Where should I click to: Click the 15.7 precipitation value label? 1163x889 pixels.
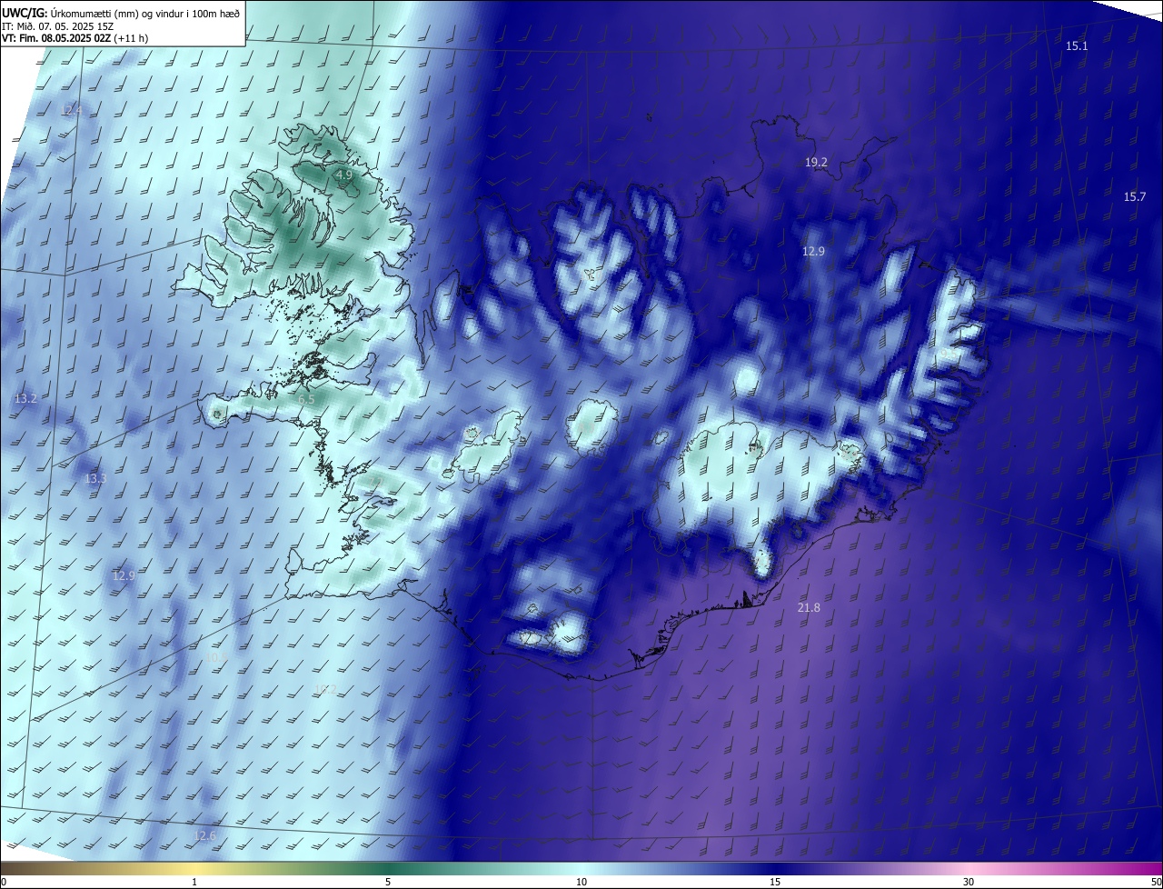click(1135, 196)
